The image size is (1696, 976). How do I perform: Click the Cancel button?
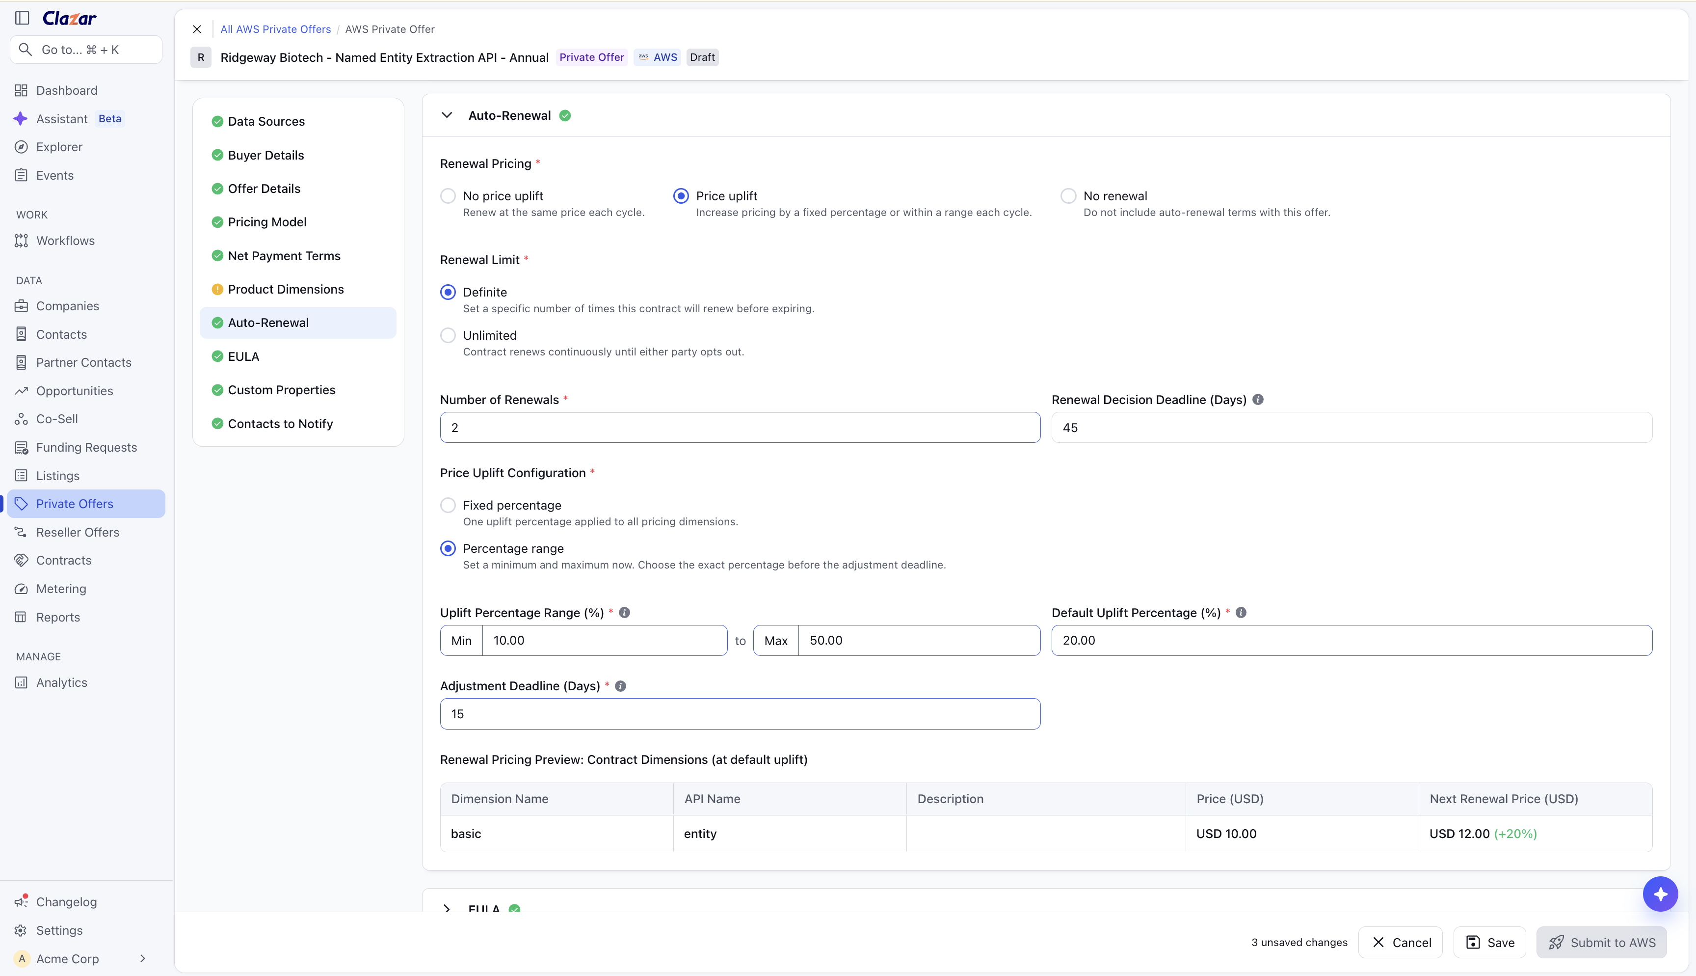pyautogui.click(x=1401, y=943)
